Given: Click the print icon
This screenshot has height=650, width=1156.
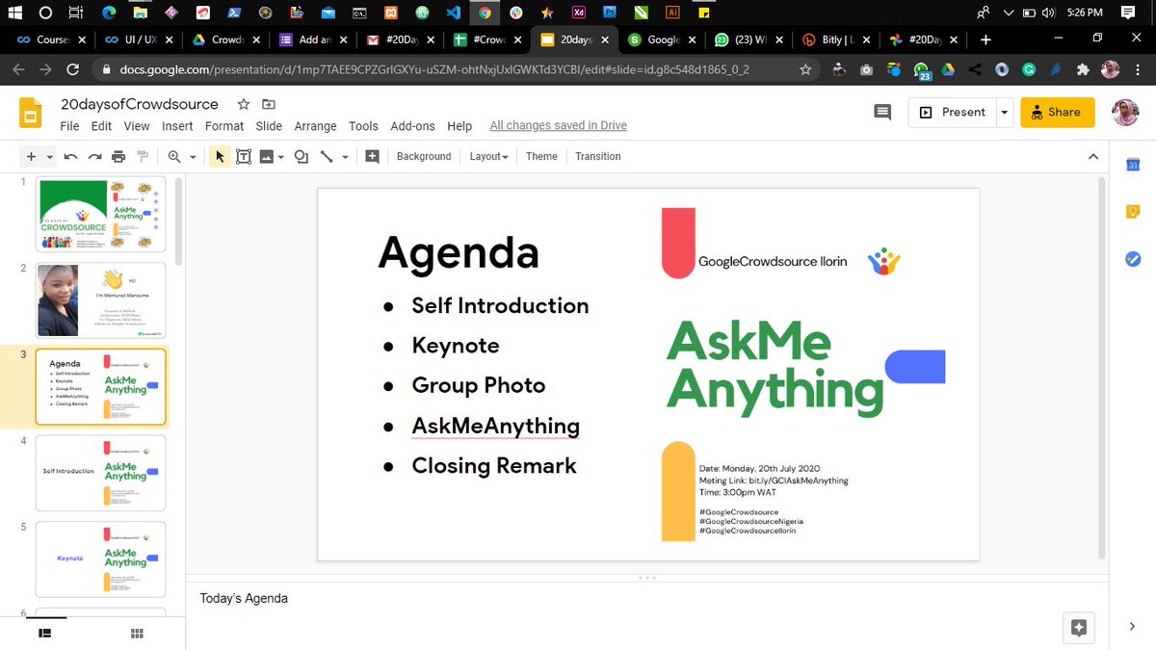Looking at the screenshot, I should pyautogui.click(x=118, y=156).
